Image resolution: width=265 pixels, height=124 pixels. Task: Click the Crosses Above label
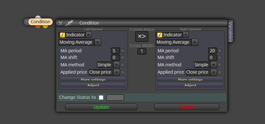[x=142, y=29]
